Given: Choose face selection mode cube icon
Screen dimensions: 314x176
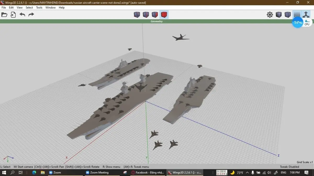Looking at the screenshot, I should click(x=155, y=15).
